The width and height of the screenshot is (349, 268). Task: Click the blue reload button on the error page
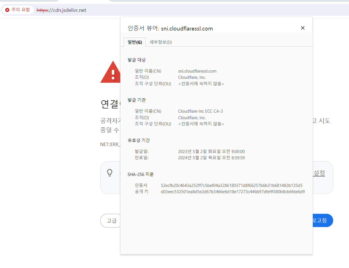coord(323,221)
